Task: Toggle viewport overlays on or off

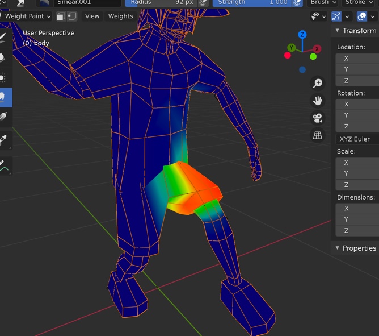Action: click(362, 16)
